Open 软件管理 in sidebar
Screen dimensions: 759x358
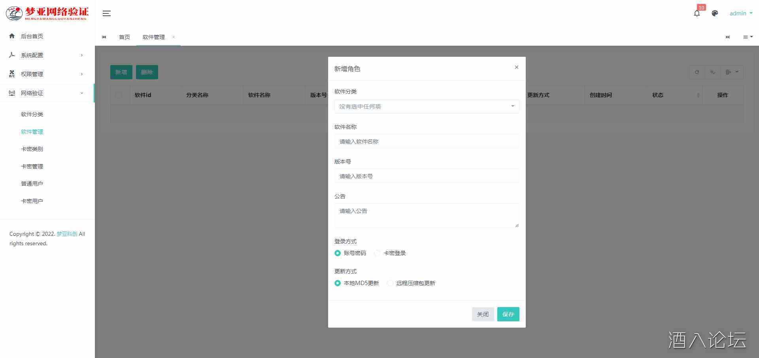point(32,132)
